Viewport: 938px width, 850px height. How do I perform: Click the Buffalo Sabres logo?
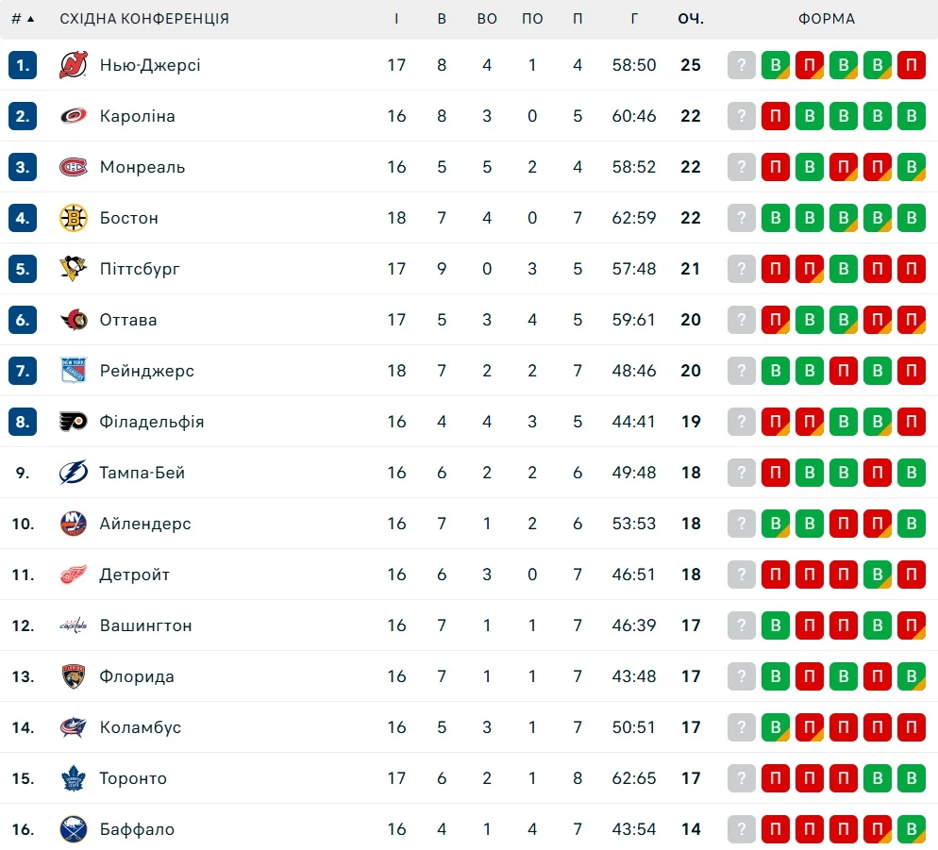coord(73,829)
